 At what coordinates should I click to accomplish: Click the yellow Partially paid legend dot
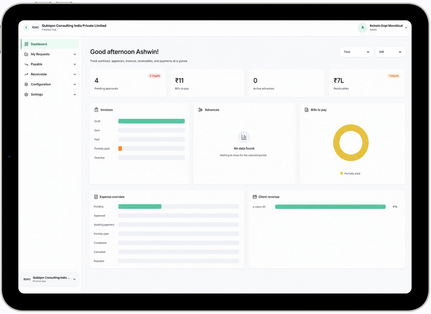pos(341,173)
